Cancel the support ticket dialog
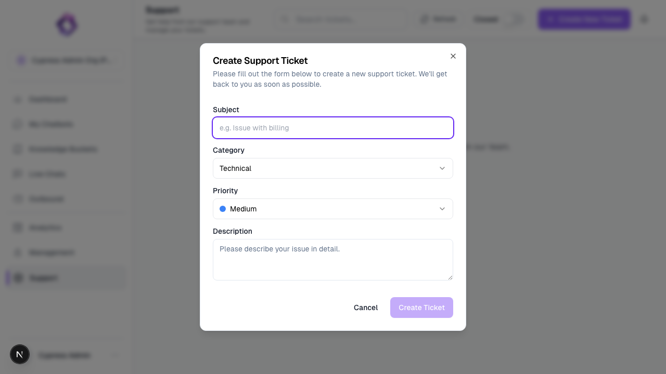The image size is (666, 374). [x=366, y=308]
